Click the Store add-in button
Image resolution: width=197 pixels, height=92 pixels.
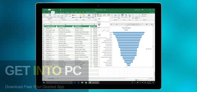74,15
